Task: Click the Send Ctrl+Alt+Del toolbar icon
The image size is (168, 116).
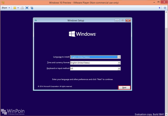Action: [22, 8]
